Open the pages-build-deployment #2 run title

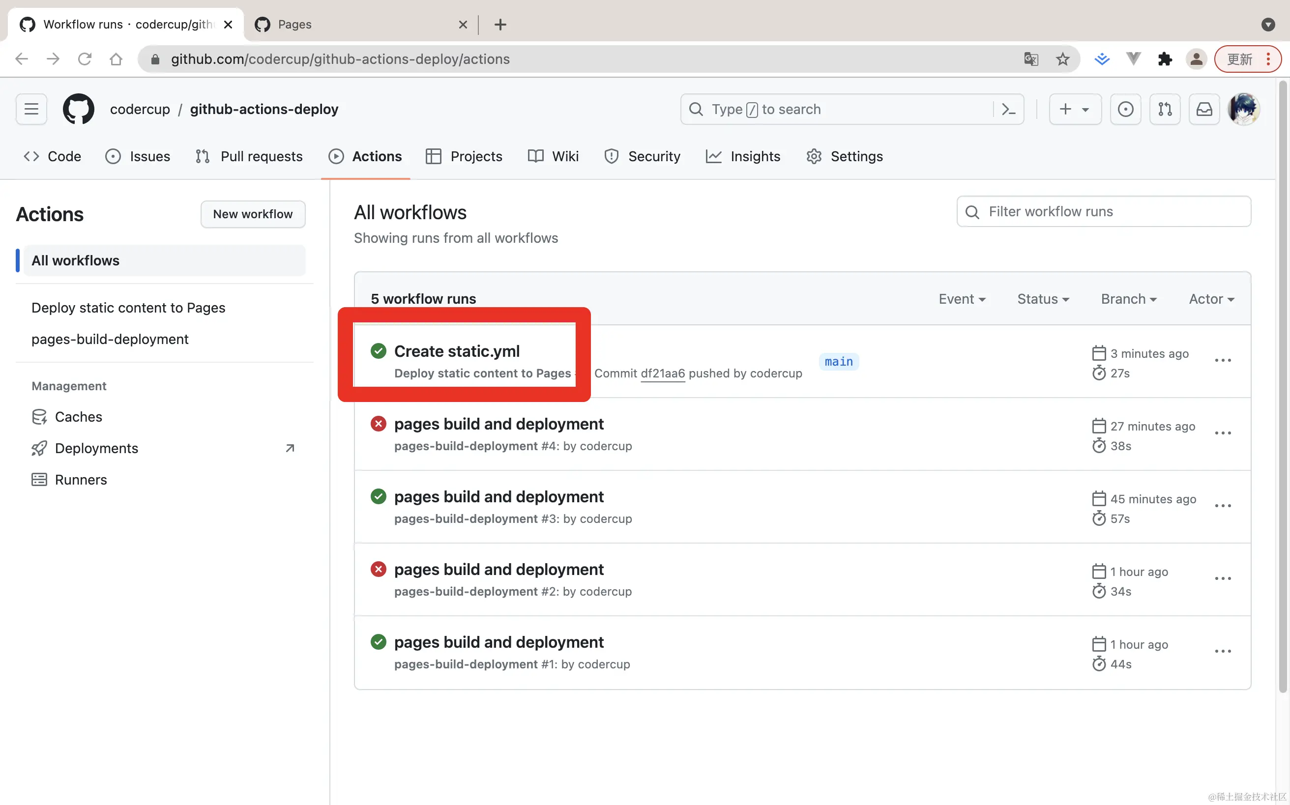(498, 570)
